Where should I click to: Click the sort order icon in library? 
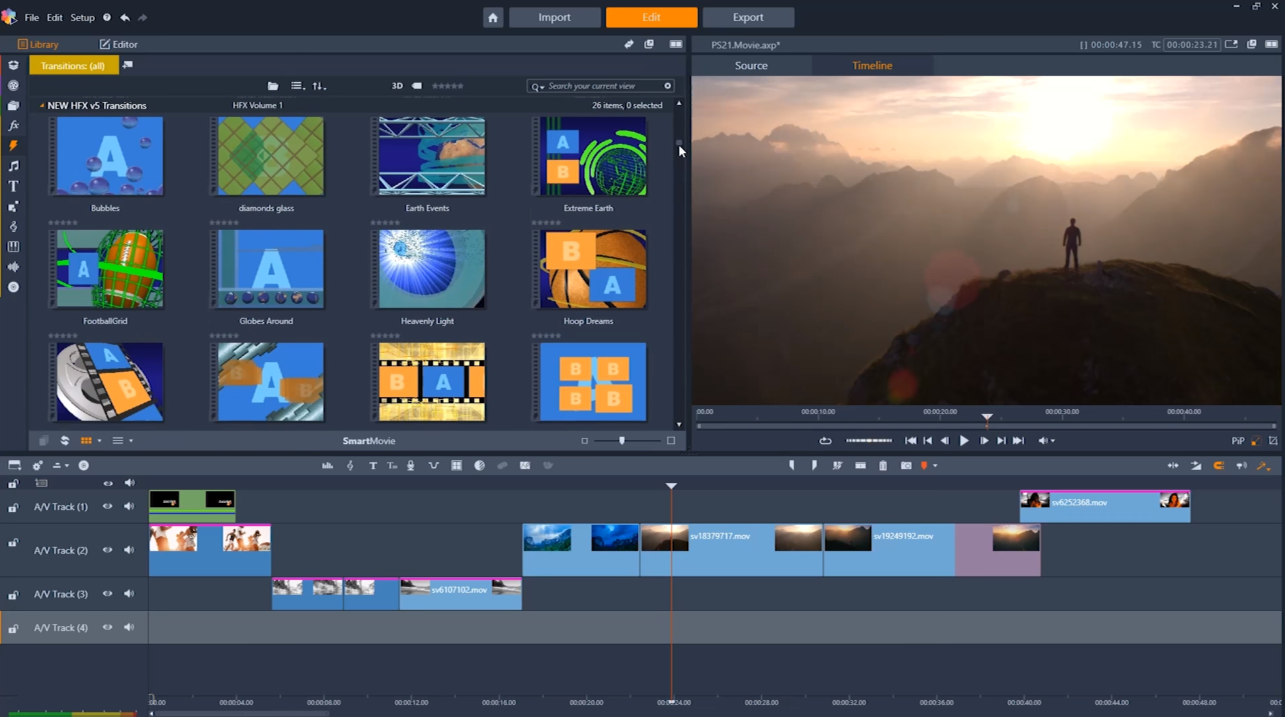click(x=319, y=86)
